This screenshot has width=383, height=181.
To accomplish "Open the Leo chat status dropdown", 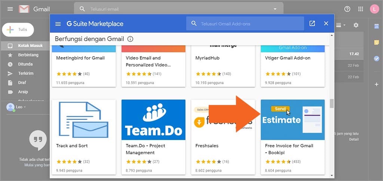I will click(25, 107).
